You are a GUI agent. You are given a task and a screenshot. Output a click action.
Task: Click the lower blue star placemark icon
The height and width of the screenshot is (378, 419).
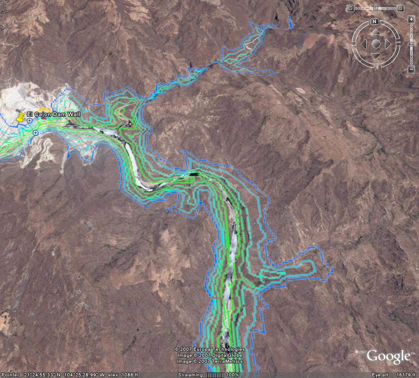click(x=36, y=132)
